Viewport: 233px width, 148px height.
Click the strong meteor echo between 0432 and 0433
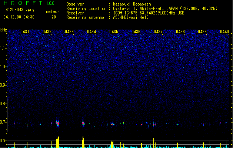click(x=58, y=123)
